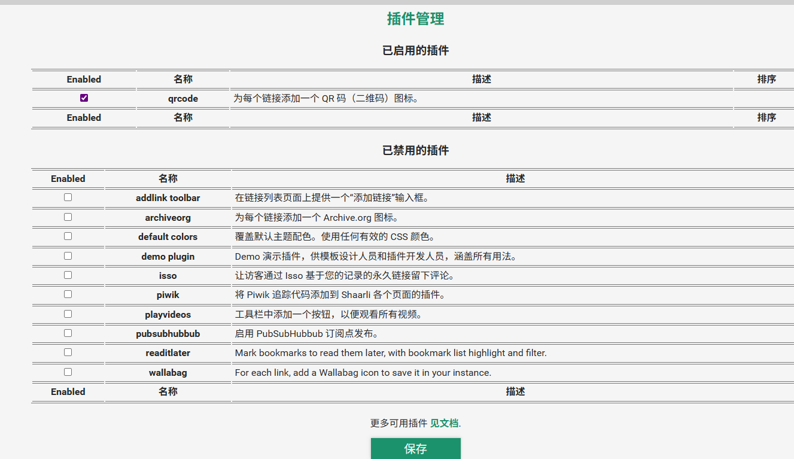Screen dimensions: 794x459
Task: Click the 已禁用的插件 section heading
Action: 416,151
